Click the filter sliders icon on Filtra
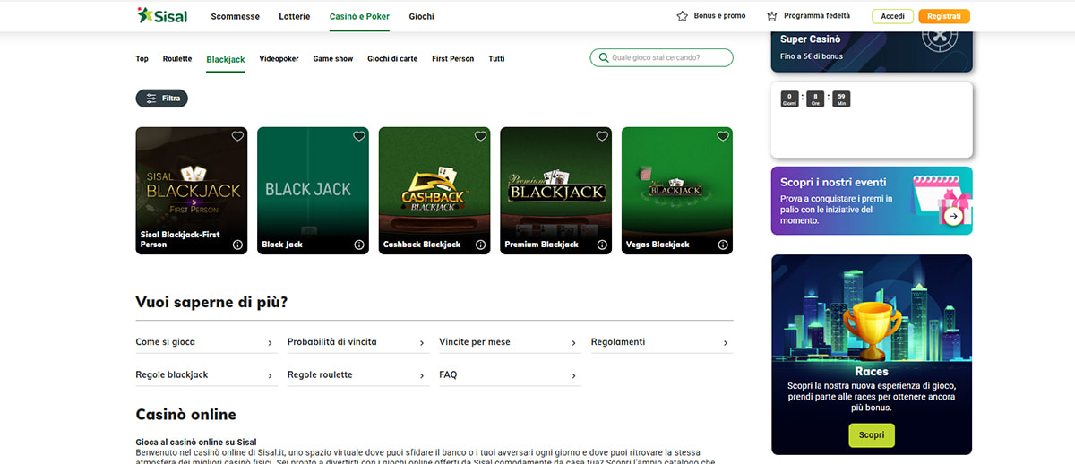Image resolution: width=1075 pixels, height=464 pixels. pyautogui.click(x=151, y=99)
